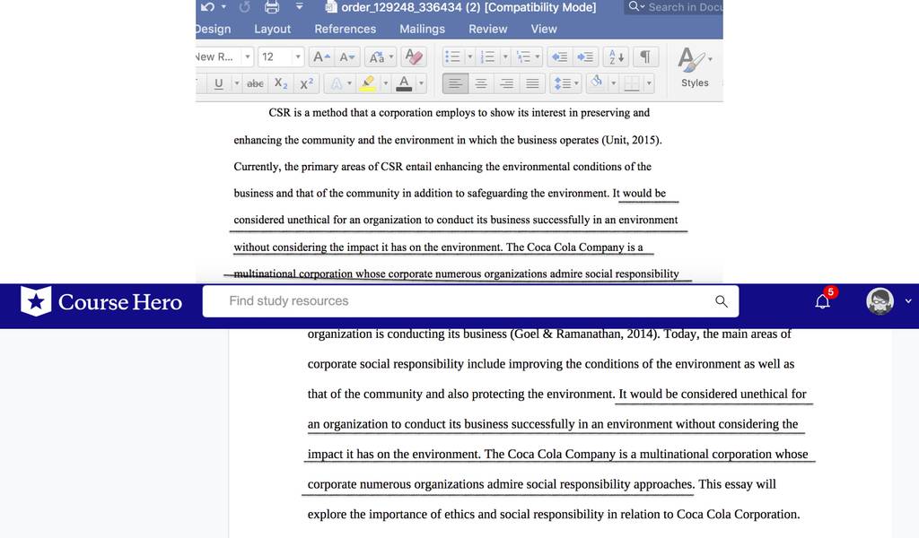Expand the highlight color dropdown arrow
Viewport: 919px width, 538px height.
pos(386,83)
